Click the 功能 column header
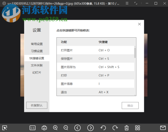The image size is (168, 132). pos(64,42)
